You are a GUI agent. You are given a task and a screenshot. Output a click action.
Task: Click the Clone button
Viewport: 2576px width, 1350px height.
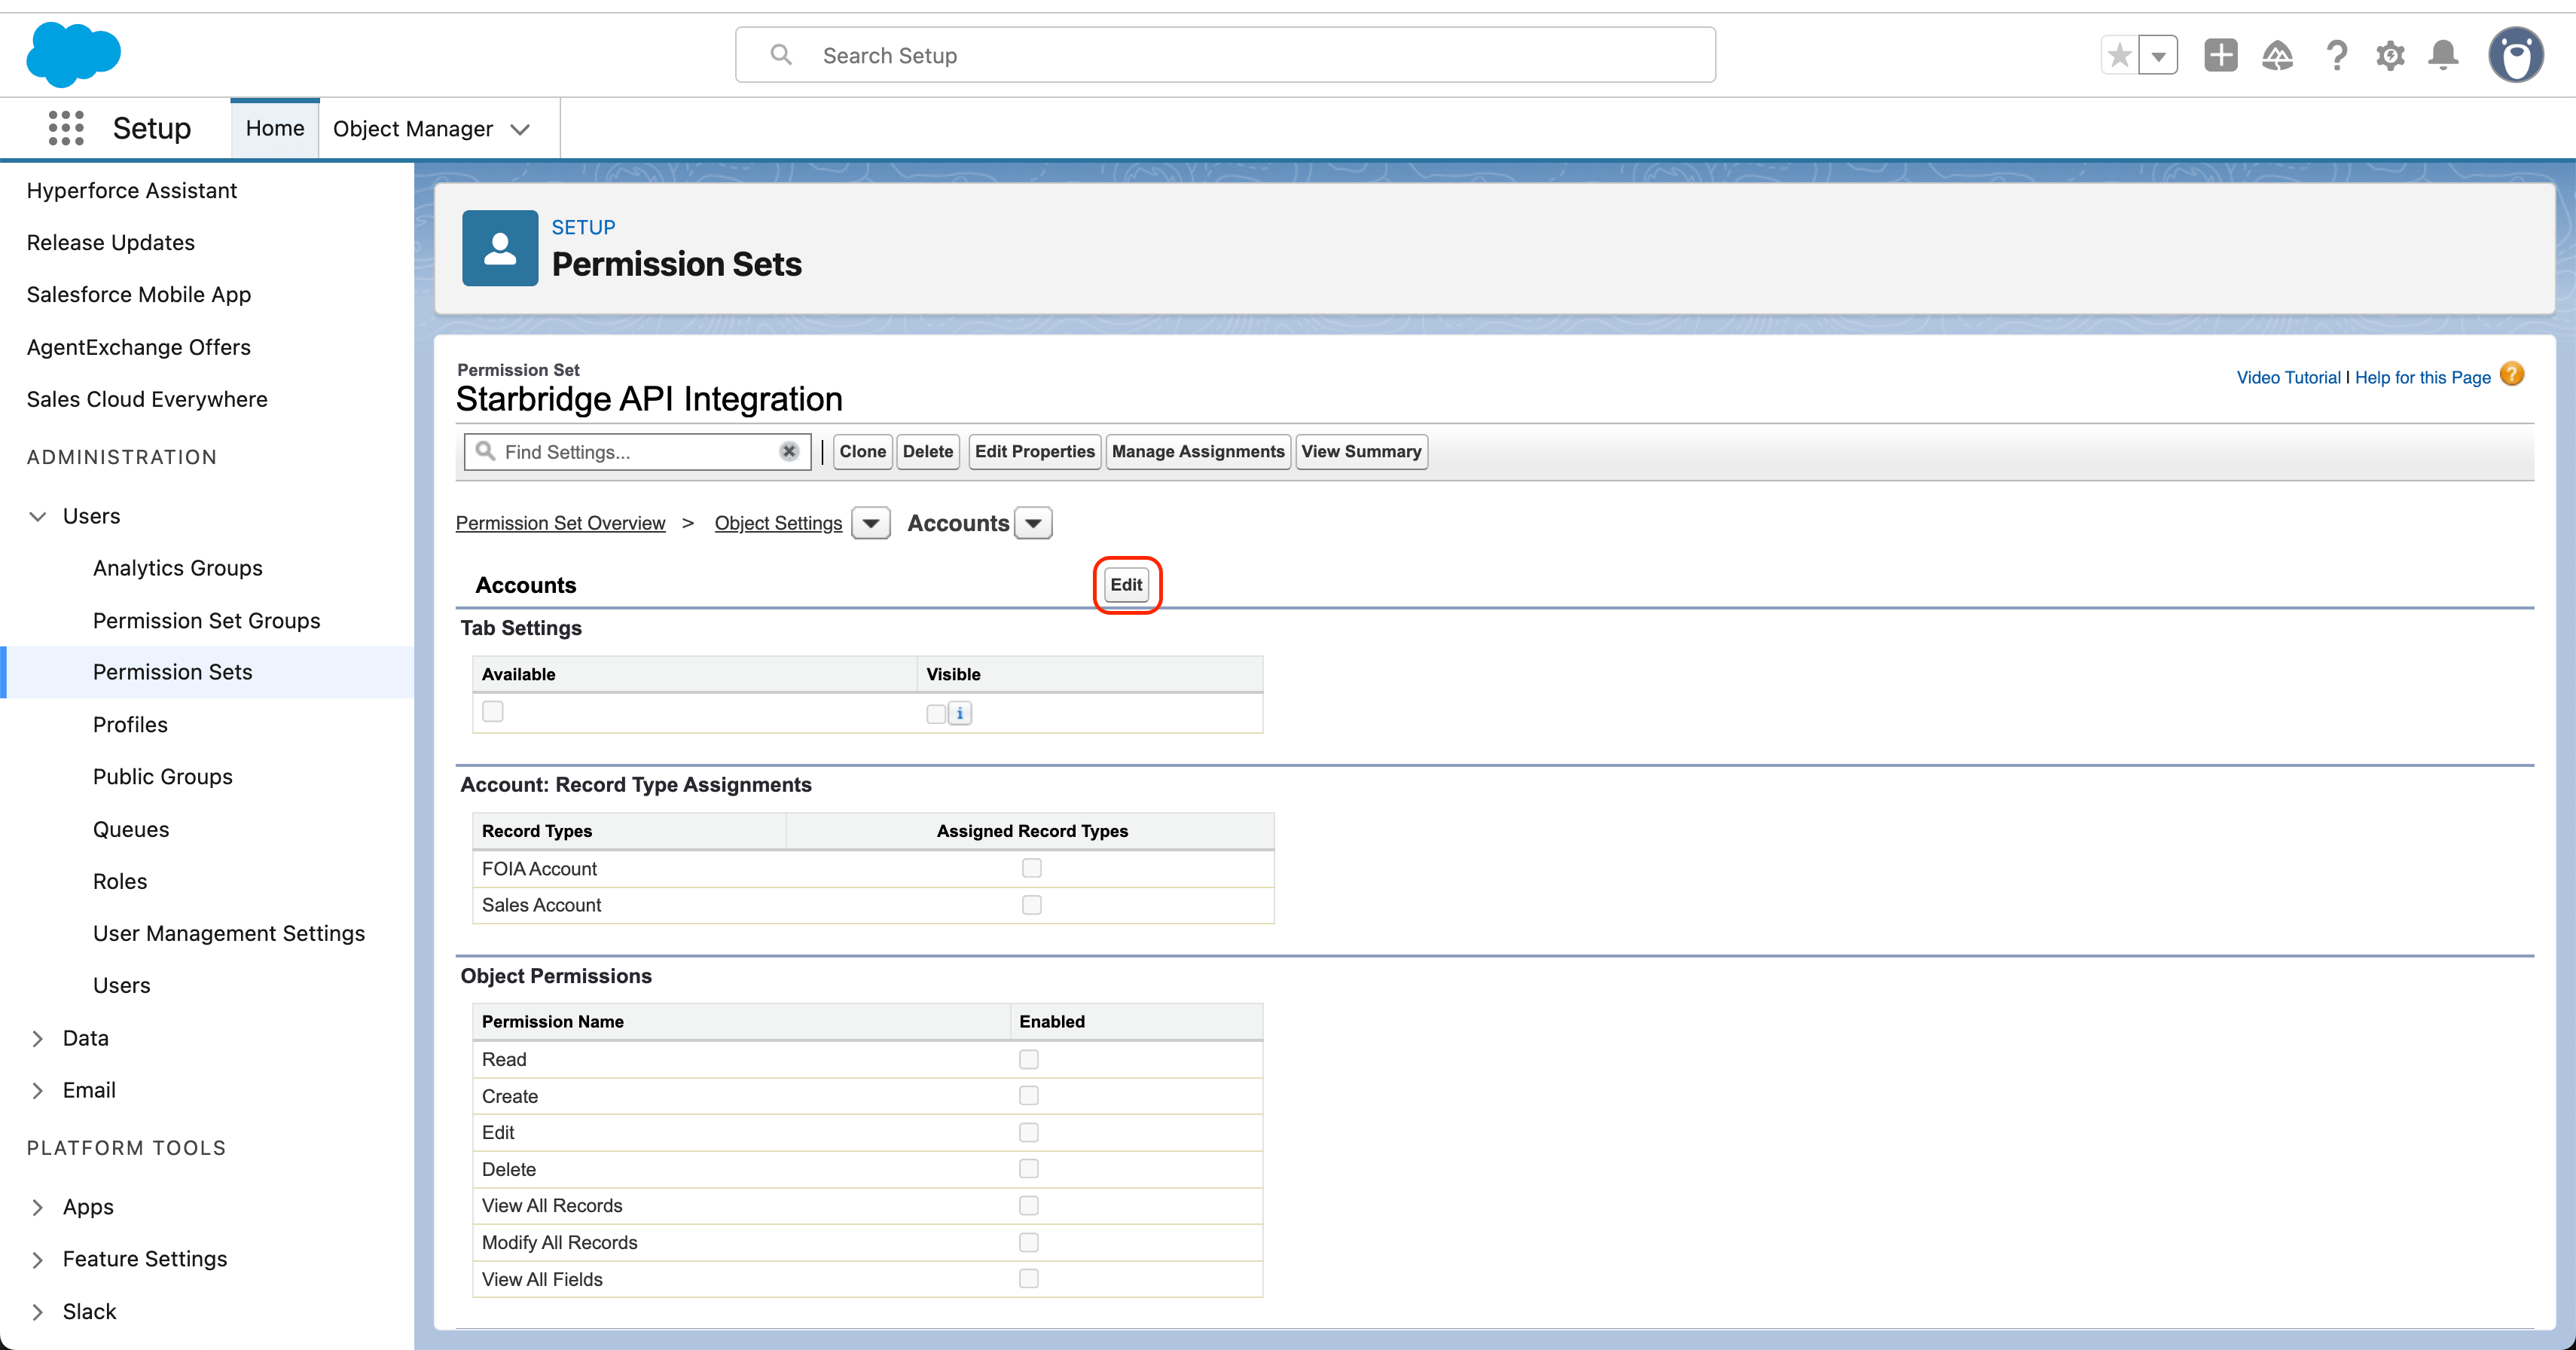(862, 451)
